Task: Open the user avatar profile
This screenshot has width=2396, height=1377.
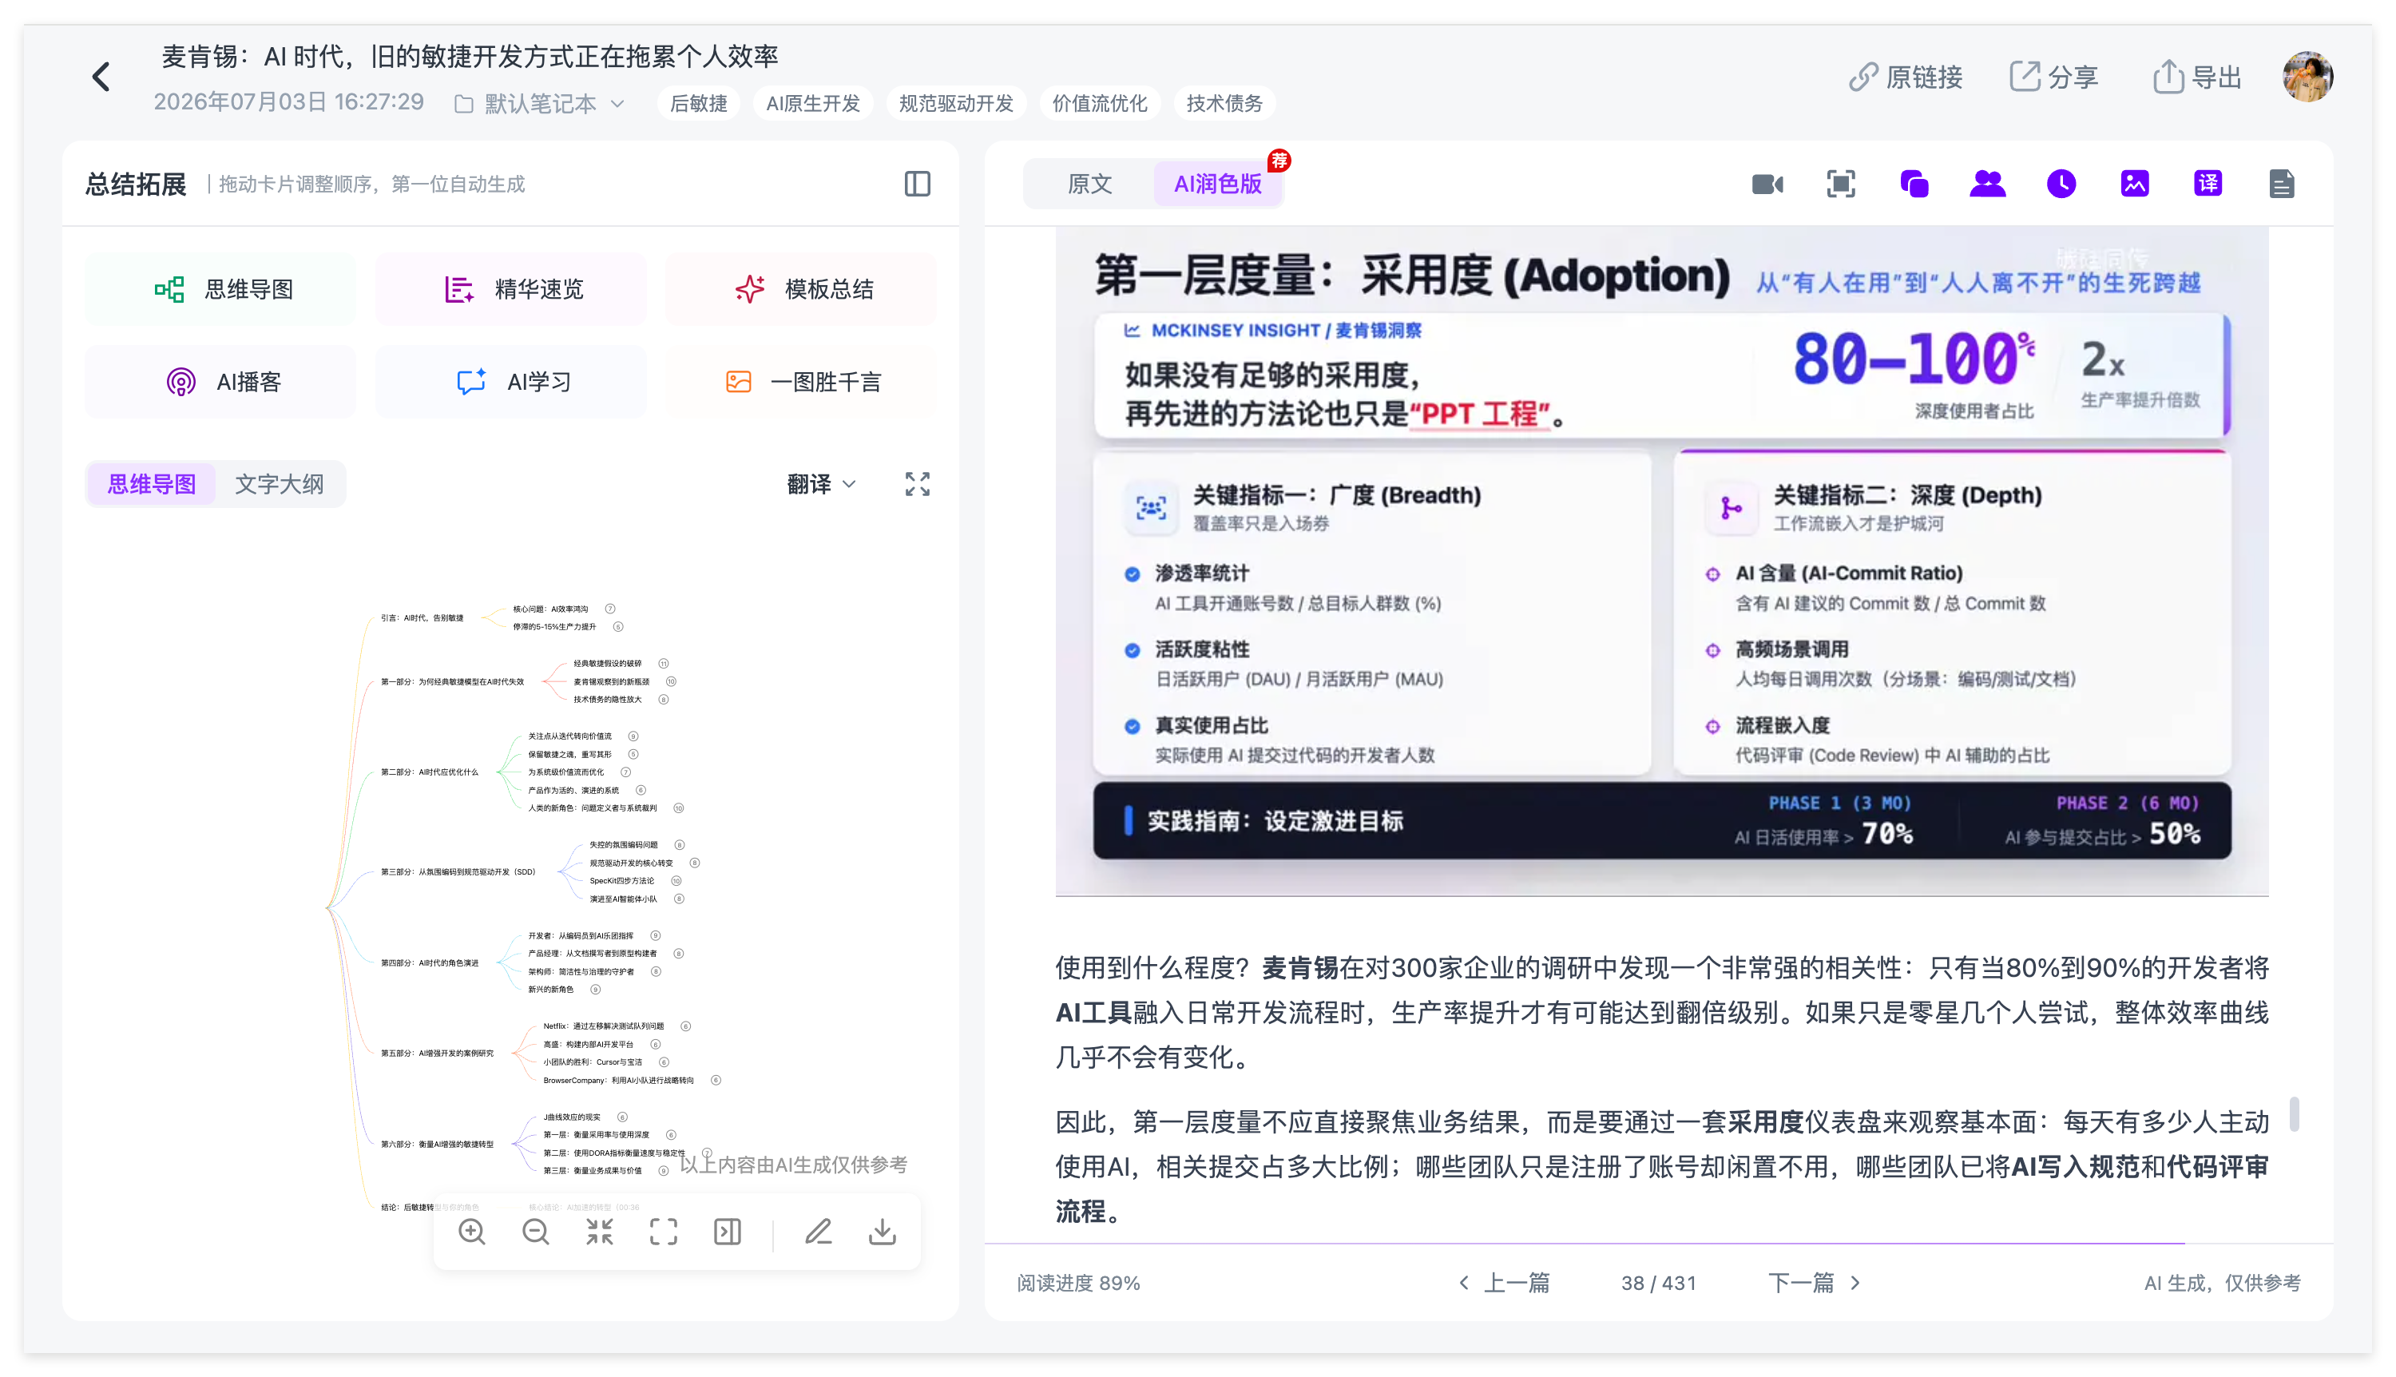Action: pos(2307,77)
